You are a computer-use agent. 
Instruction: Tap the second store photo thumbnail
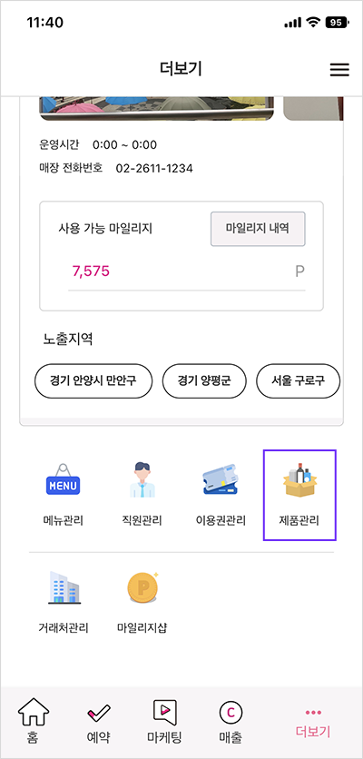coord(313,108)
